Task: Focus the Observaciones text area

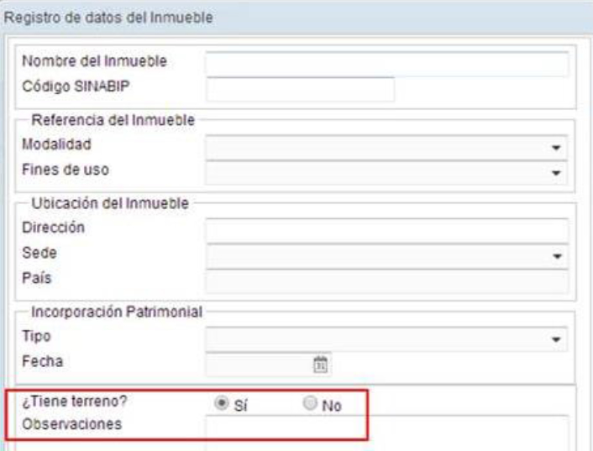Action: click(x=386, y=432)
